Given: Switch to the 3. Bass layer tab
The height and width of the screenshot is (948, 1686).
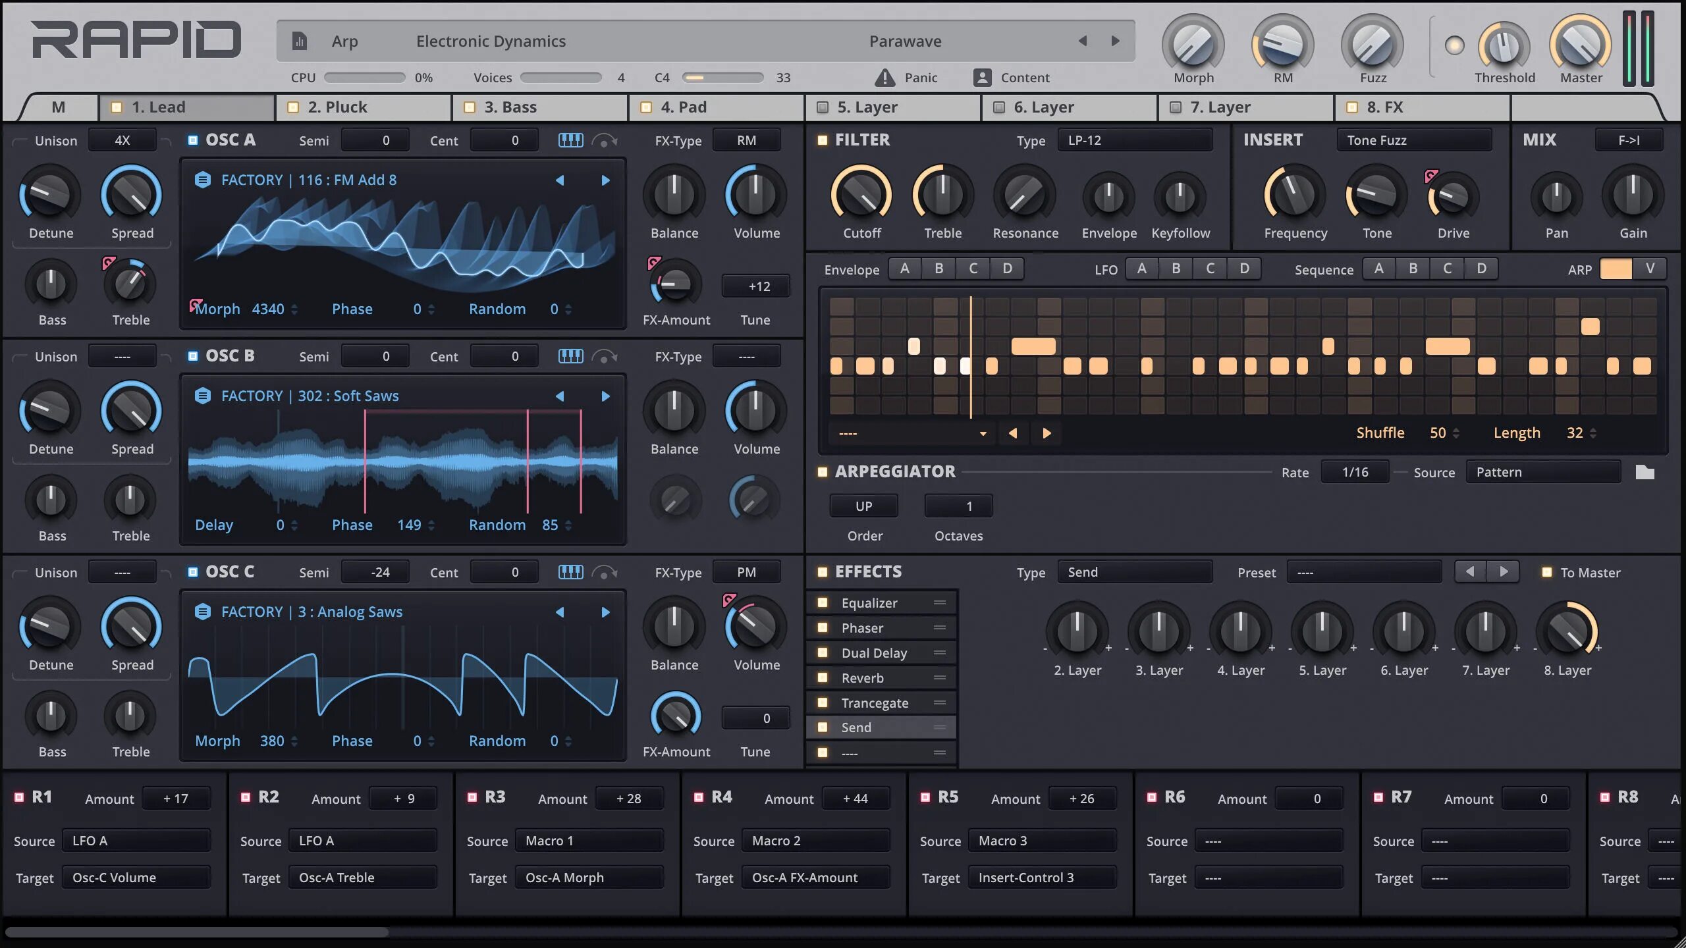Looking at the screenshot, I should tap(540, 107).
